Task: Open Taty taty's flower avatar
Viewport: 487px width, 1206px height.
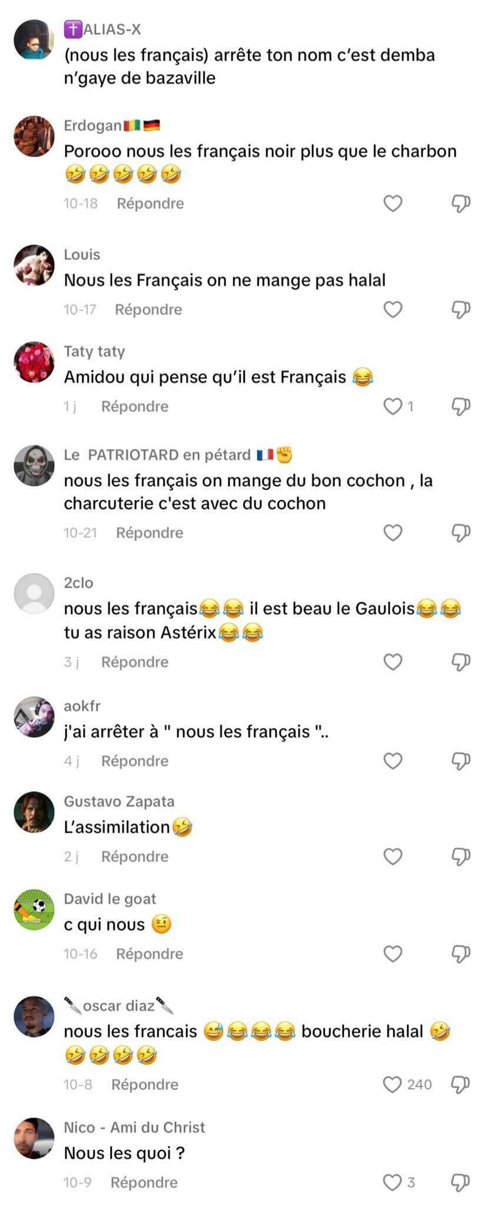Action: click(34, 362)
